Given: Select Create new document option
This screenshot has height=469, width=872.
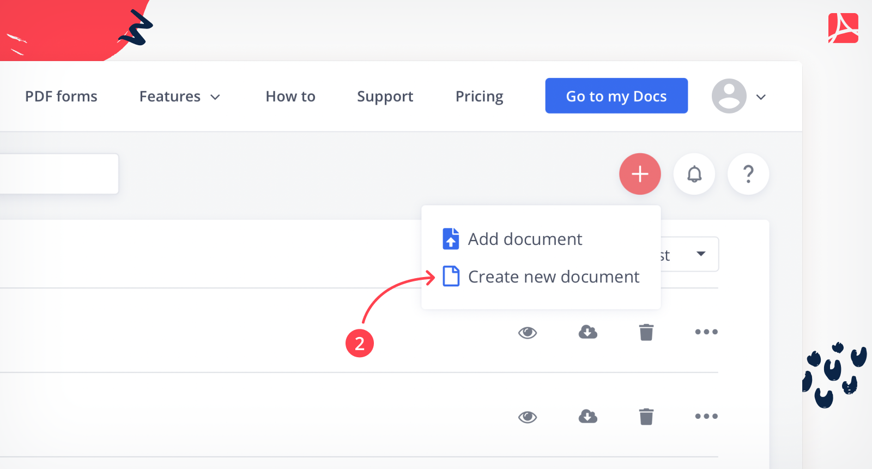Looking at the screenshot, I should click(553, 276).
